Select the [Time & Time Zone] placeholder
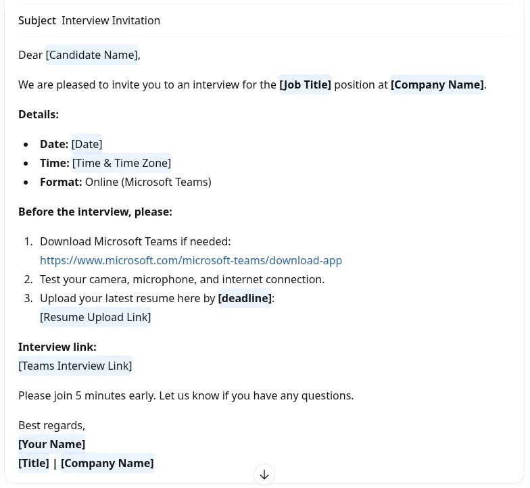Image resolution: width=530 pixels, height=488 pixels. click(122, 163)
